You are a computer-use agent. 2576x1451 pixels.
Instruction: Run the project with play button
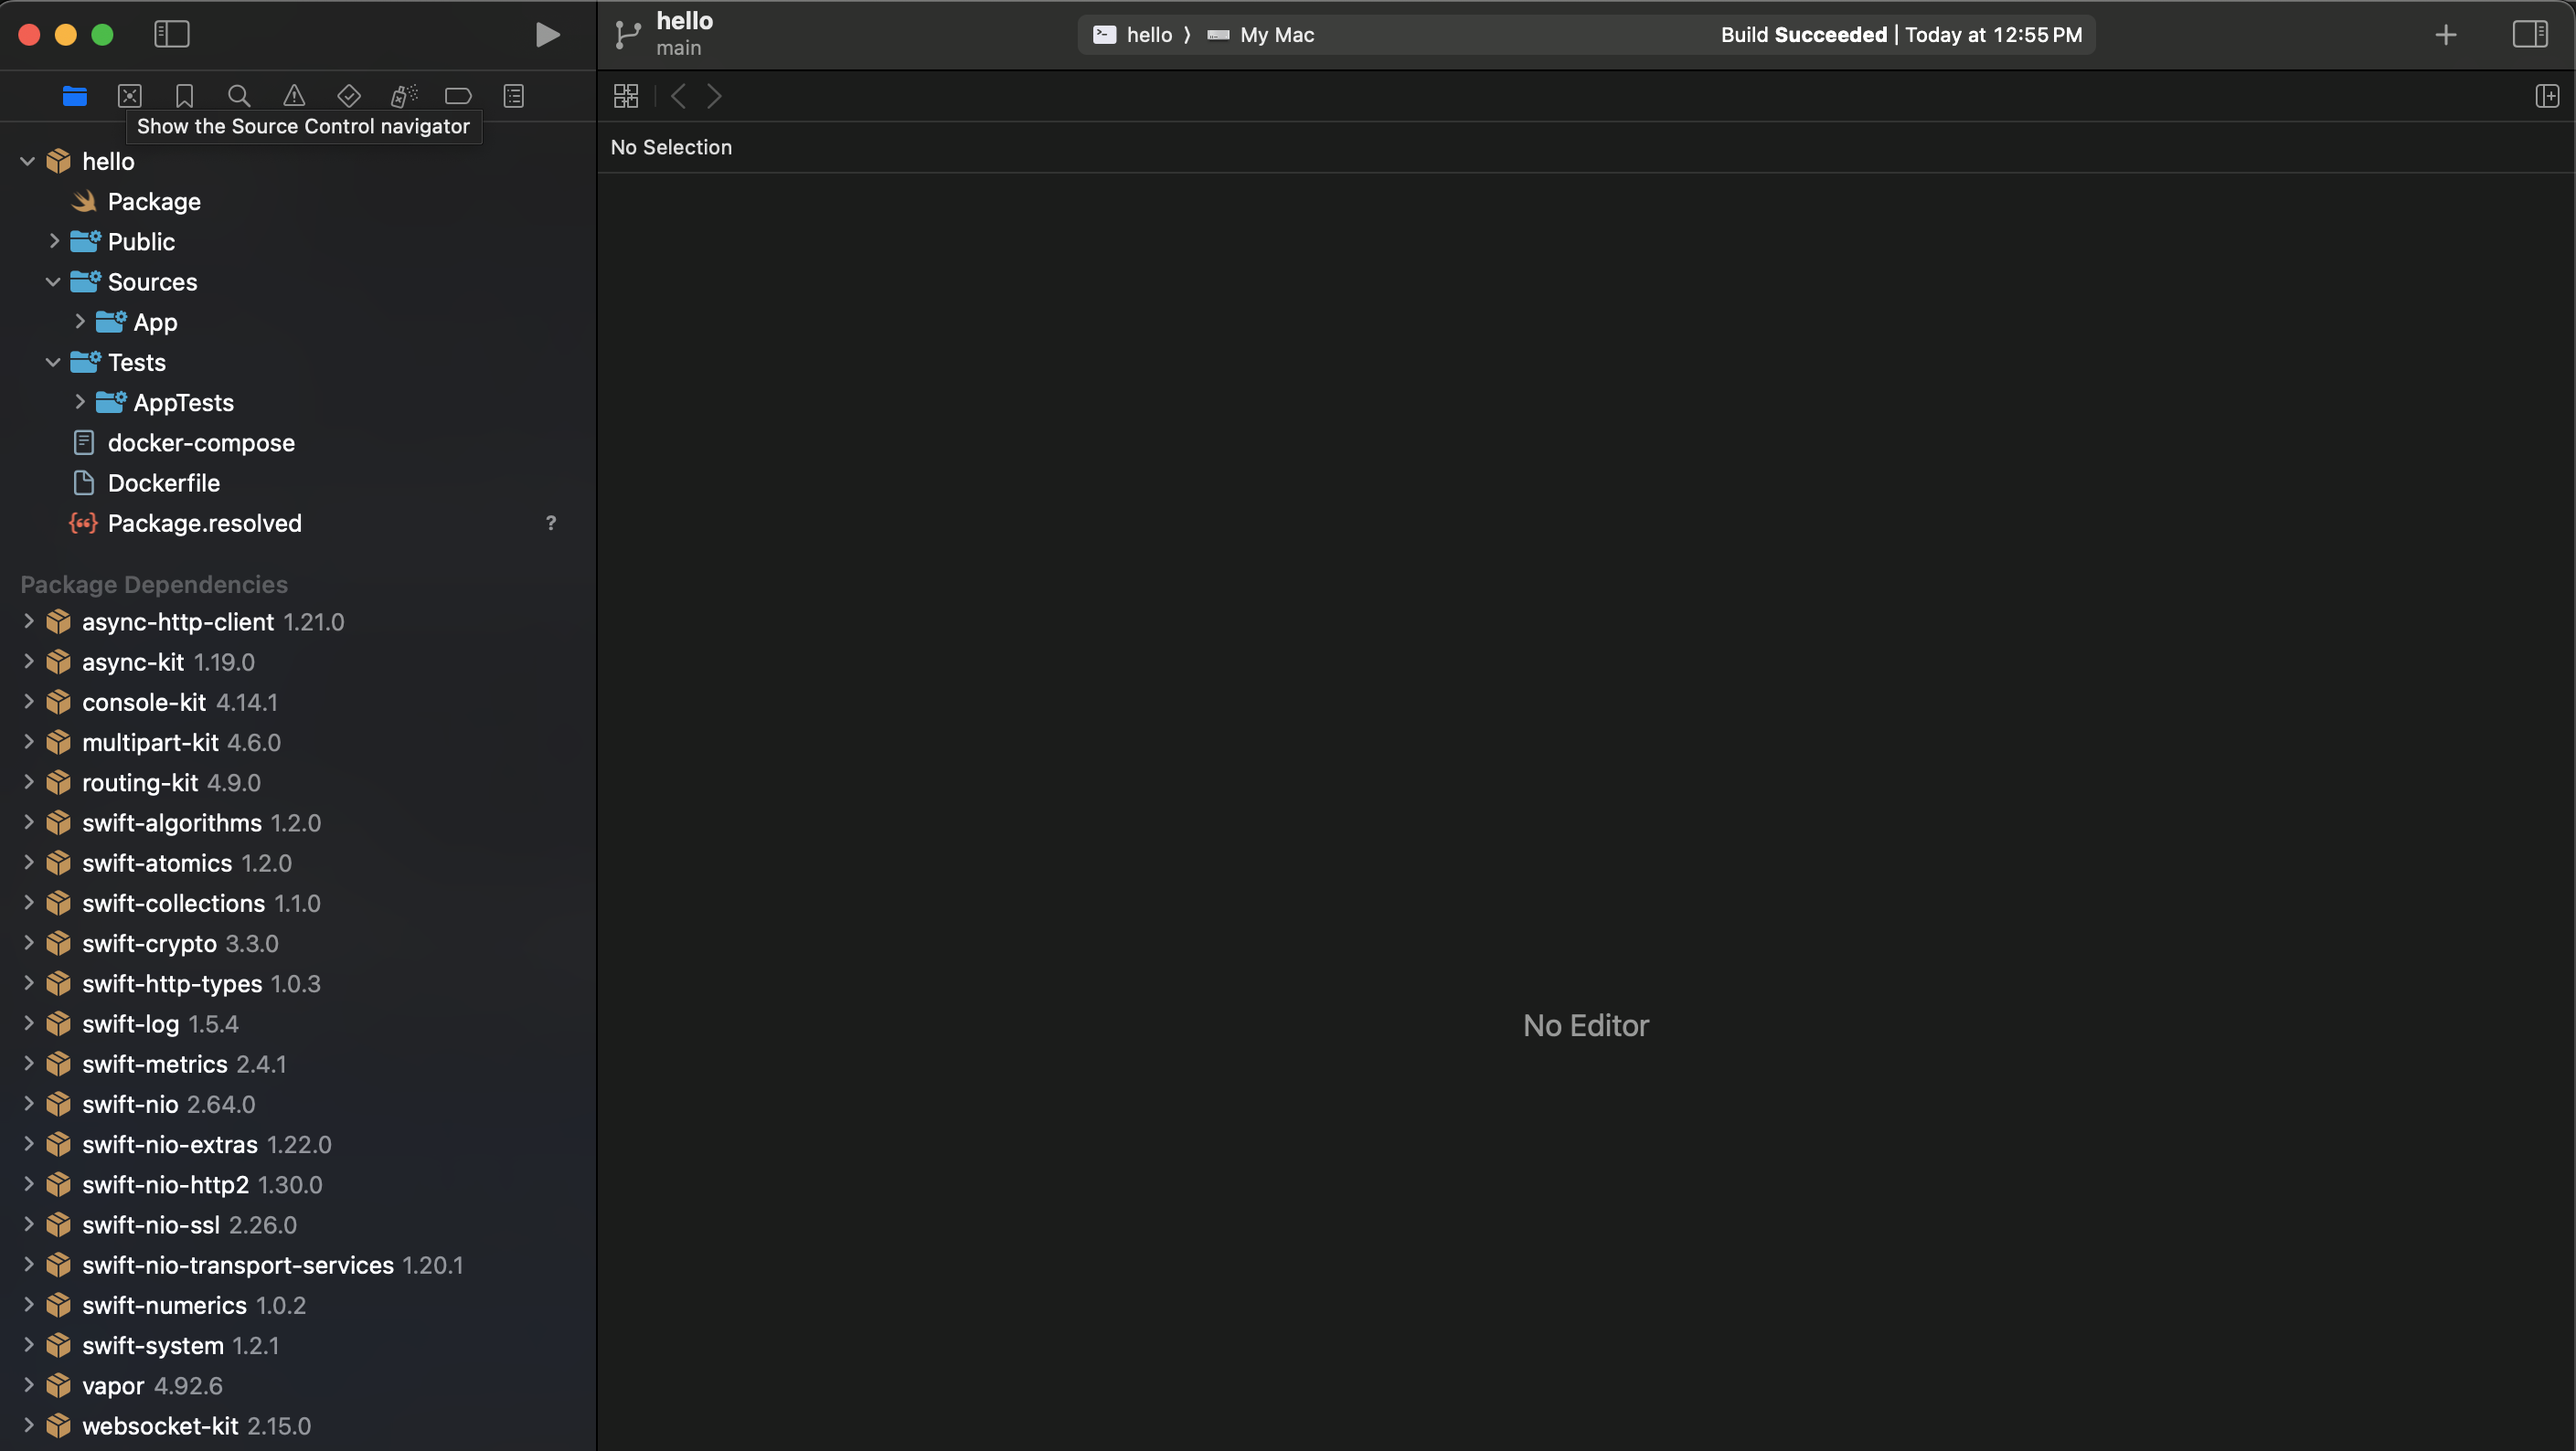[x=546, y=35]
